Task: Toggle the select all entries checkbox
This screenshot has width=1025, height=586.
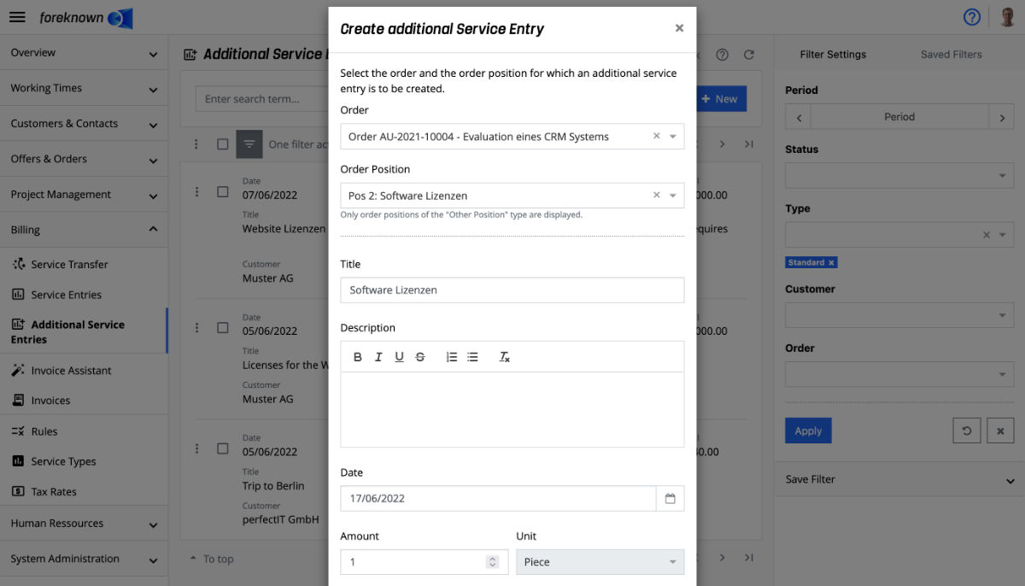Action: [223, 144]
